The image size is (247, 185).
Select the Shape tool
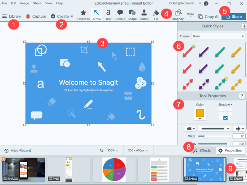[x=132, y=15]
